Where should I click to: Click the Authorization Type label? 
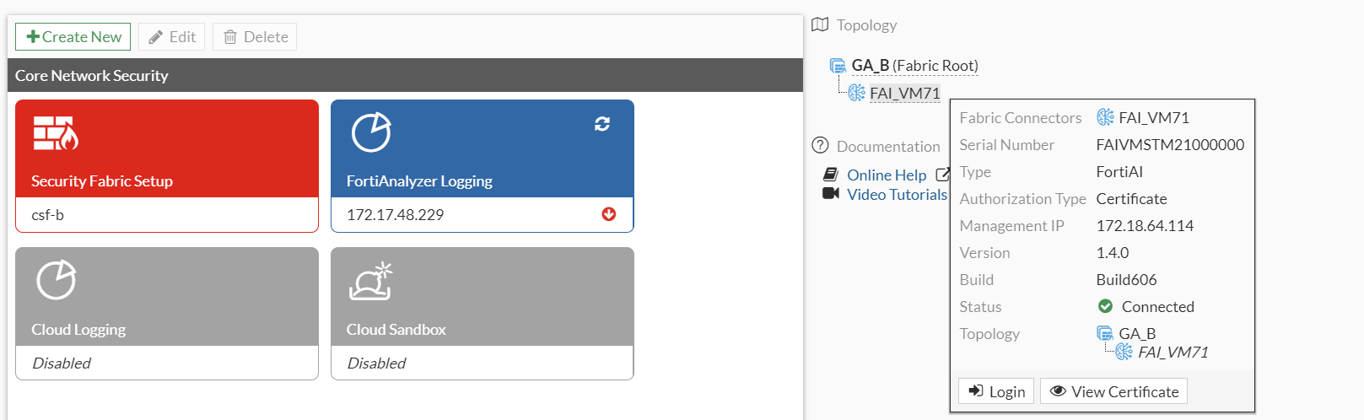pyautogui.click(x=1022, y=198)
